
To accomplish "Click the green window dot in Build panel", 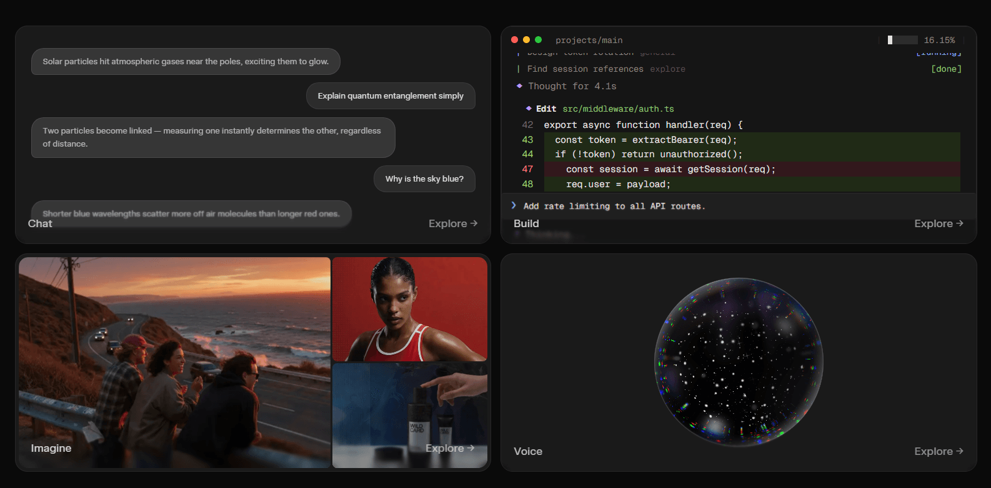I will (538, 39).
